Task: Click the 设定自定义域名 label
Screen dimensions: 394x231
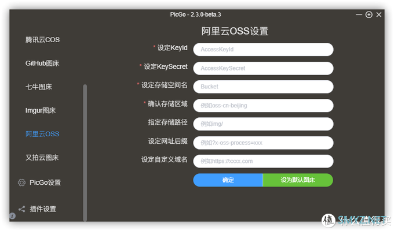Action: point(164,159)
